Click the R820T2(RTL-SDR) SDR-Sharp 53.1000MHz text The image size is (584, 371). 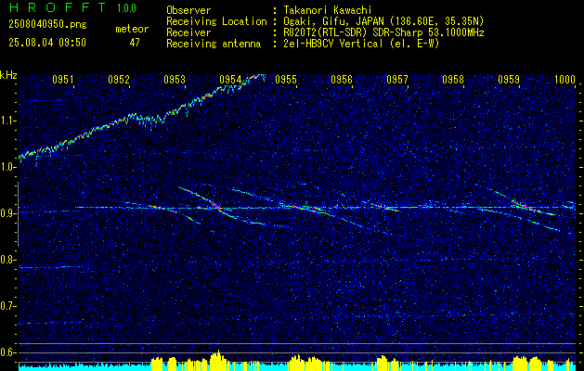click(x=383, y=32)
